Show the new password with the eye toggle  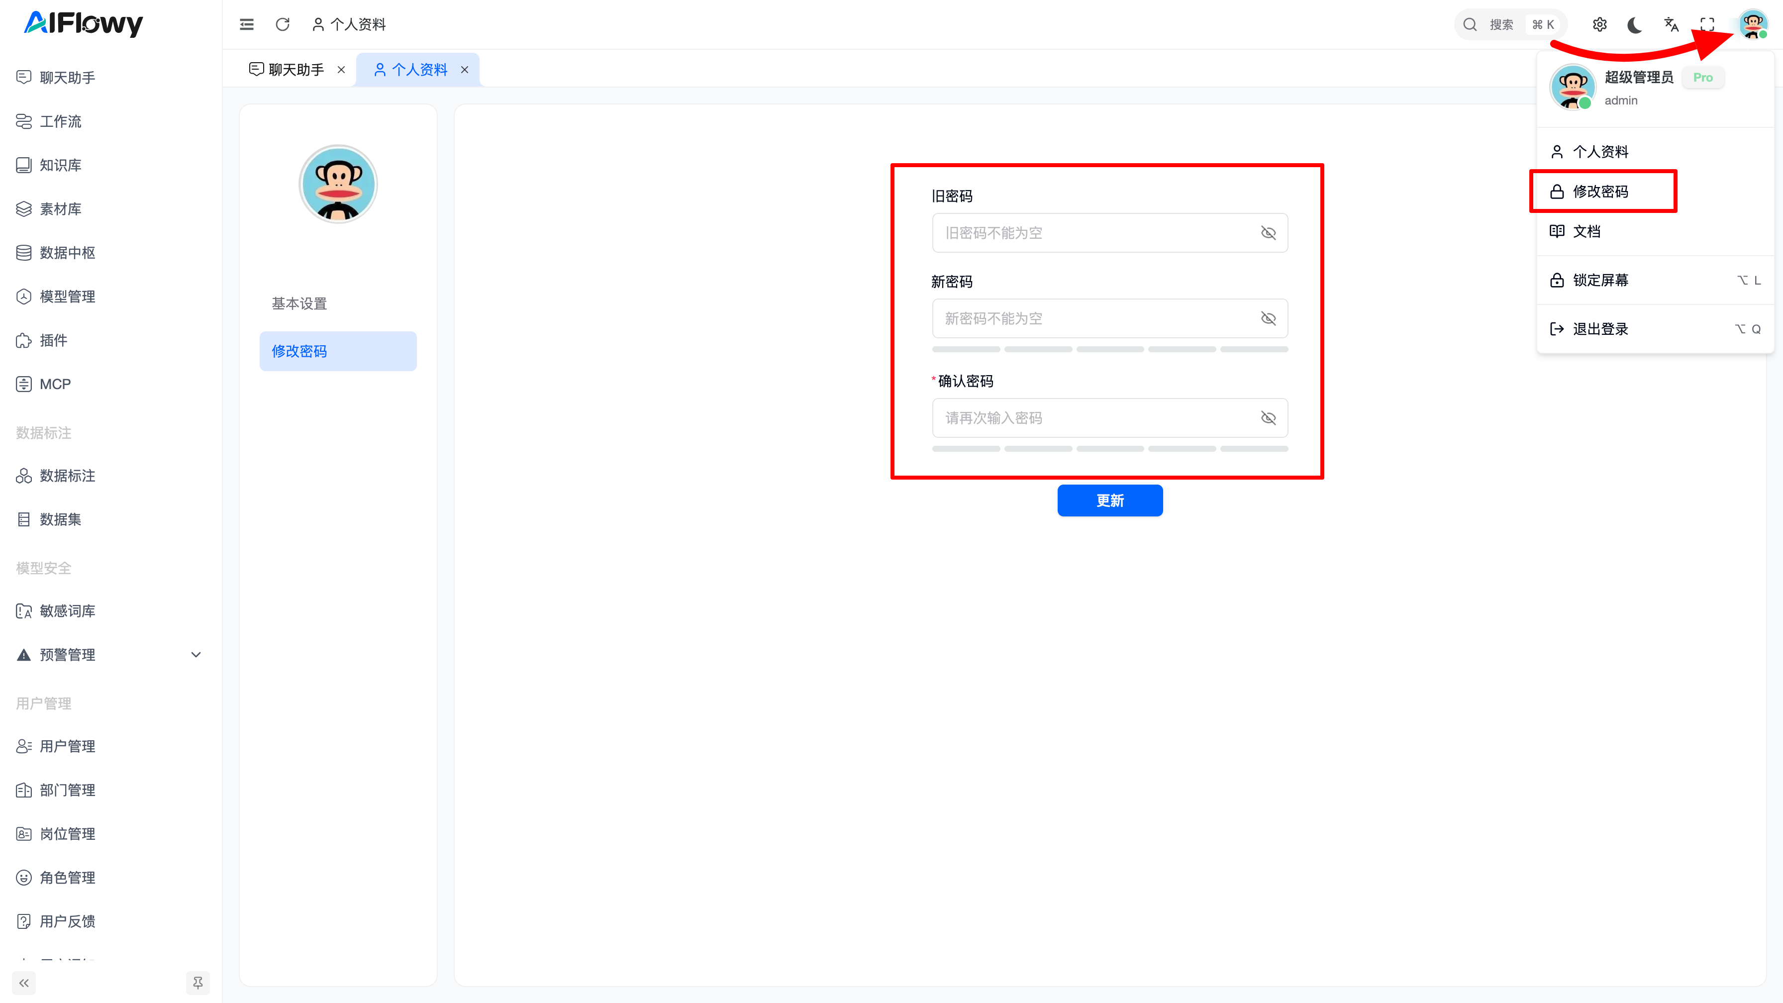click(x=1268, y=318)
